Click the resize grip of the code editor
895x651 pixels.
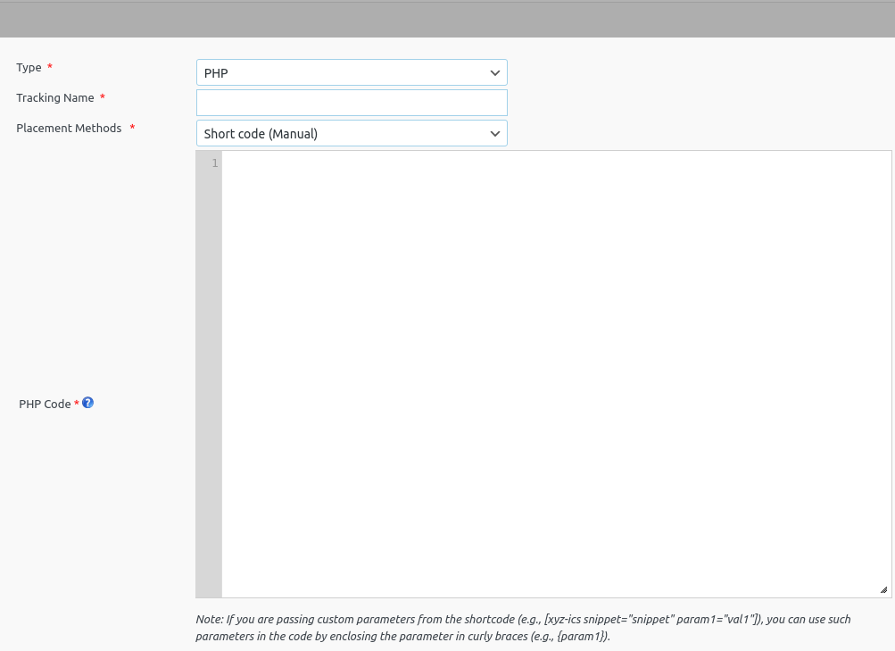tap(883, 588)
